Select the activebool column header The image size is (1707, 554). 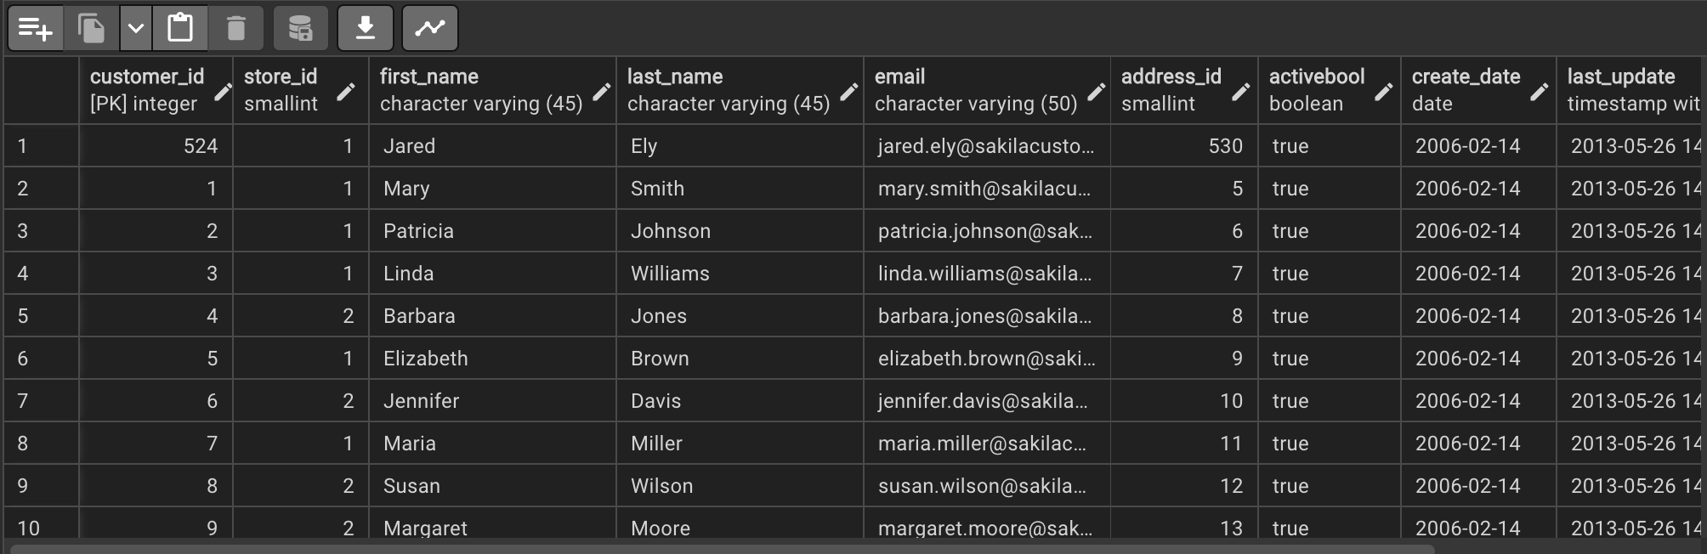[1330, 90]
